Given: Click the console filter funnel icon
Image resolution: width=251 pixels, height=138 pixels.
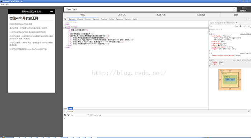Looking at the screenshot, I should pyautogui.click(x=68, y=115).
